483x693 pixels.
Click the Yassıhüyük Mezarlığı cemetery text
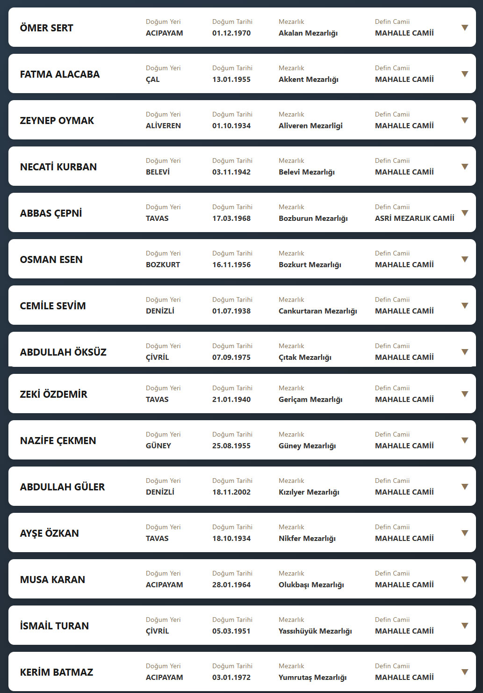click(x=315, y=631)
